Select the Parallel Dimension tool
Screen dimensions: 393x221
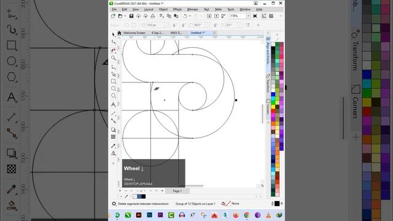(x=114, y=114)
